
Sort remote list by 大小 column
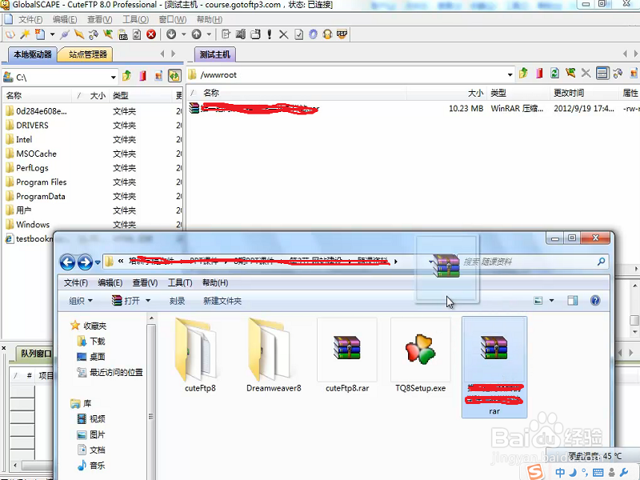(446, 93)
